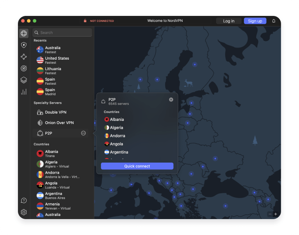This screenshot has height=235, width=299.
Task: Open Threat Protection shield icon in sidebar
Action: click(24, 45)
